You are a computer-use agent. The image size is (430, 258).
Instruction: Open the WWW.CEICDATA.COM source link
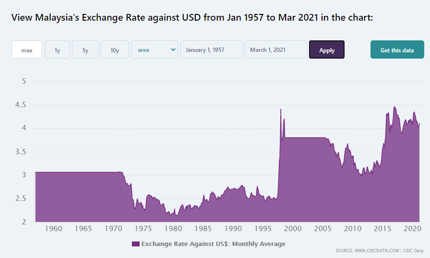coord(377,251)
